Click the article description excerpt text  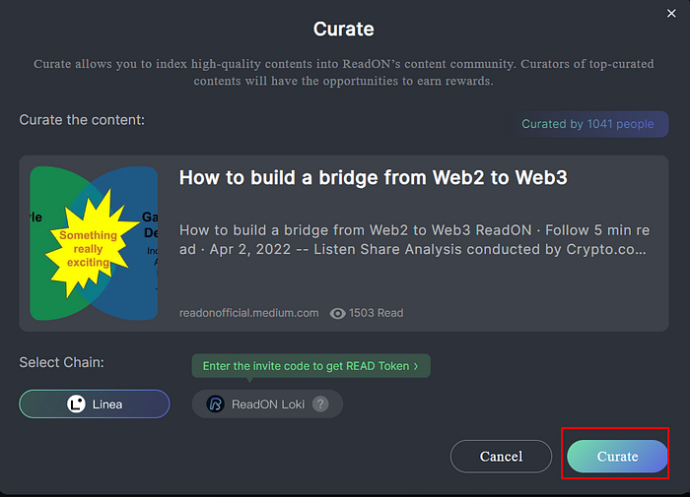(x=414, y=239)
